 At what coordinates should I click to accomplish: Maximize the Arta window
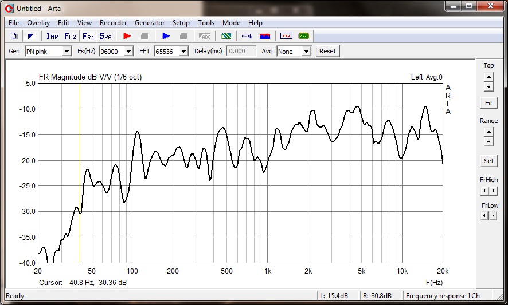(469, 6)
